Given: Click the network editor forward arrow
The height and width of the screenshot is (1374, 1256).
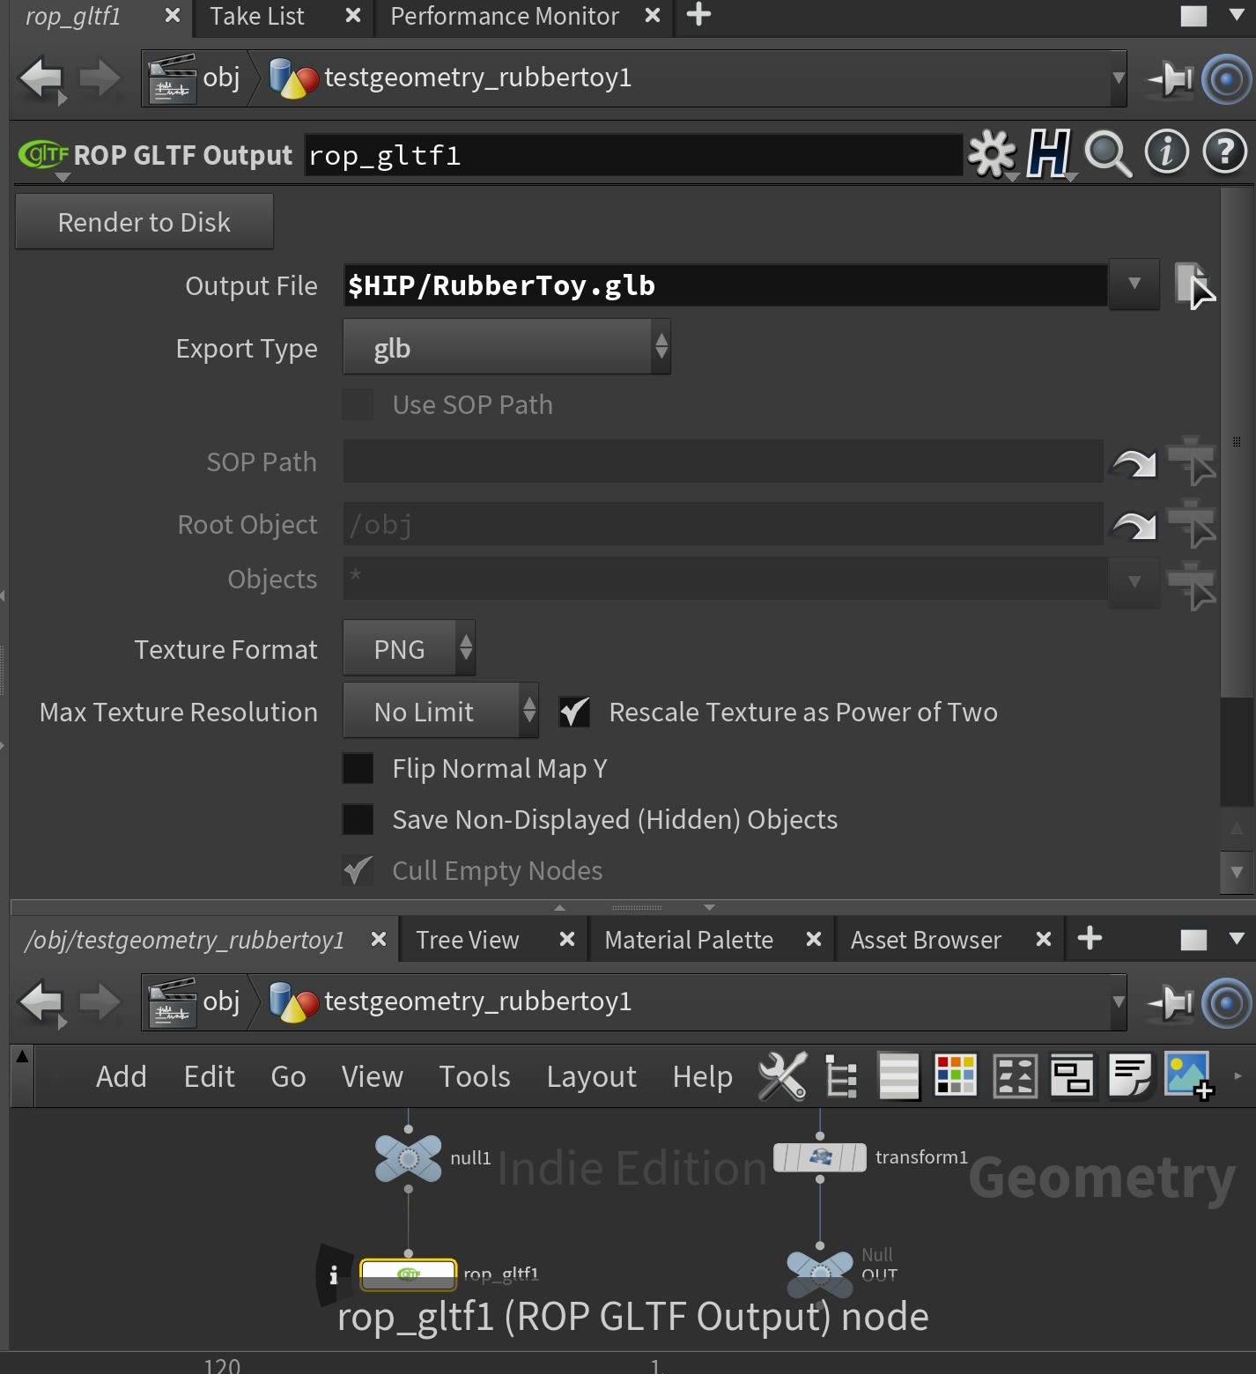Looking at the screenshot, I should (x=100, y=1002).
